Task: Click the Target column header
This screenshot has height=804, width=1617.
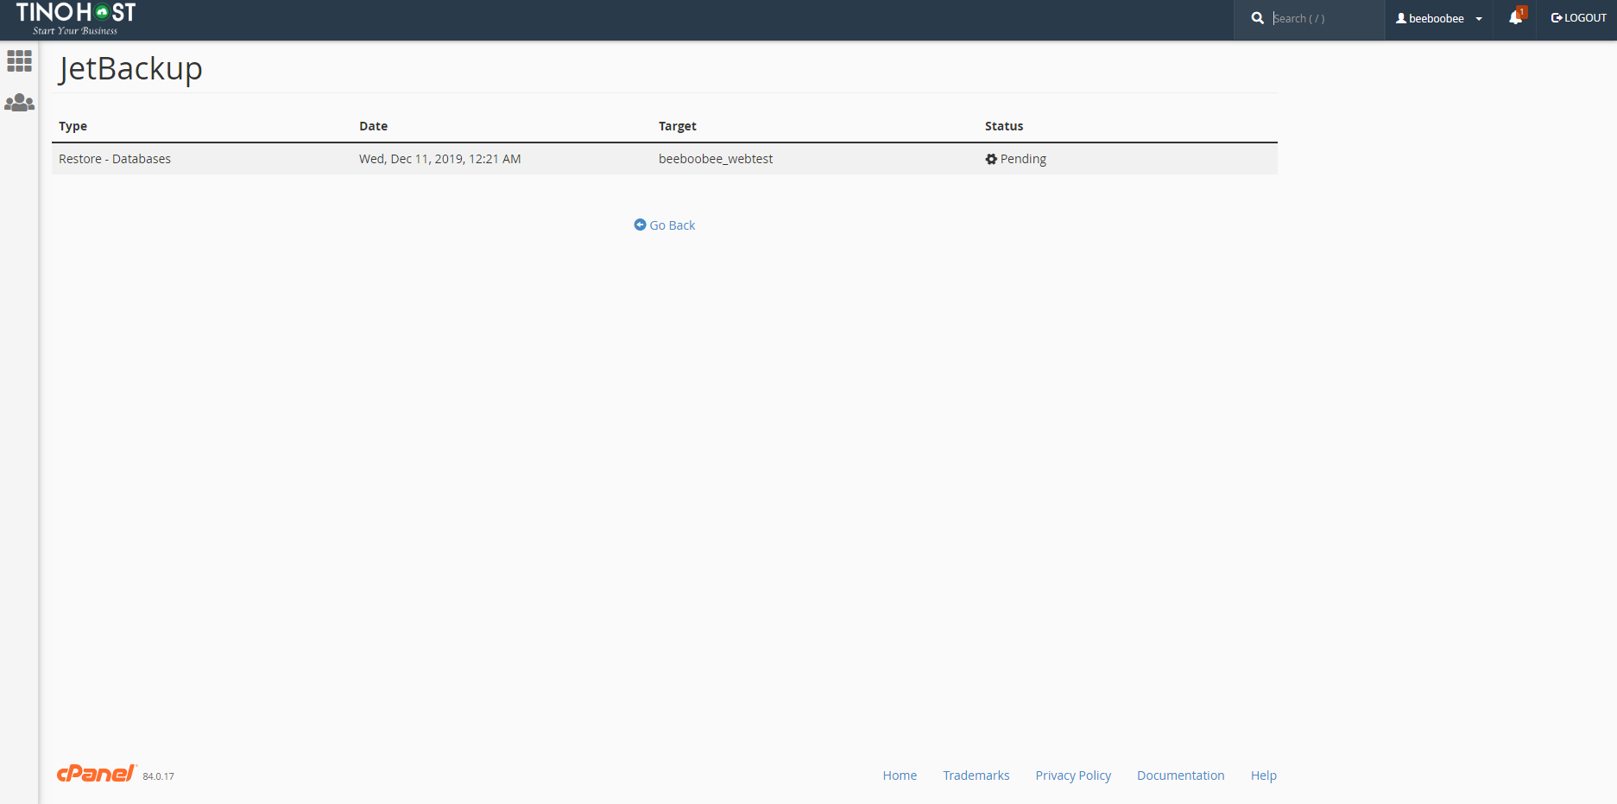Action: pyautogui.click(x=677, y=126)
